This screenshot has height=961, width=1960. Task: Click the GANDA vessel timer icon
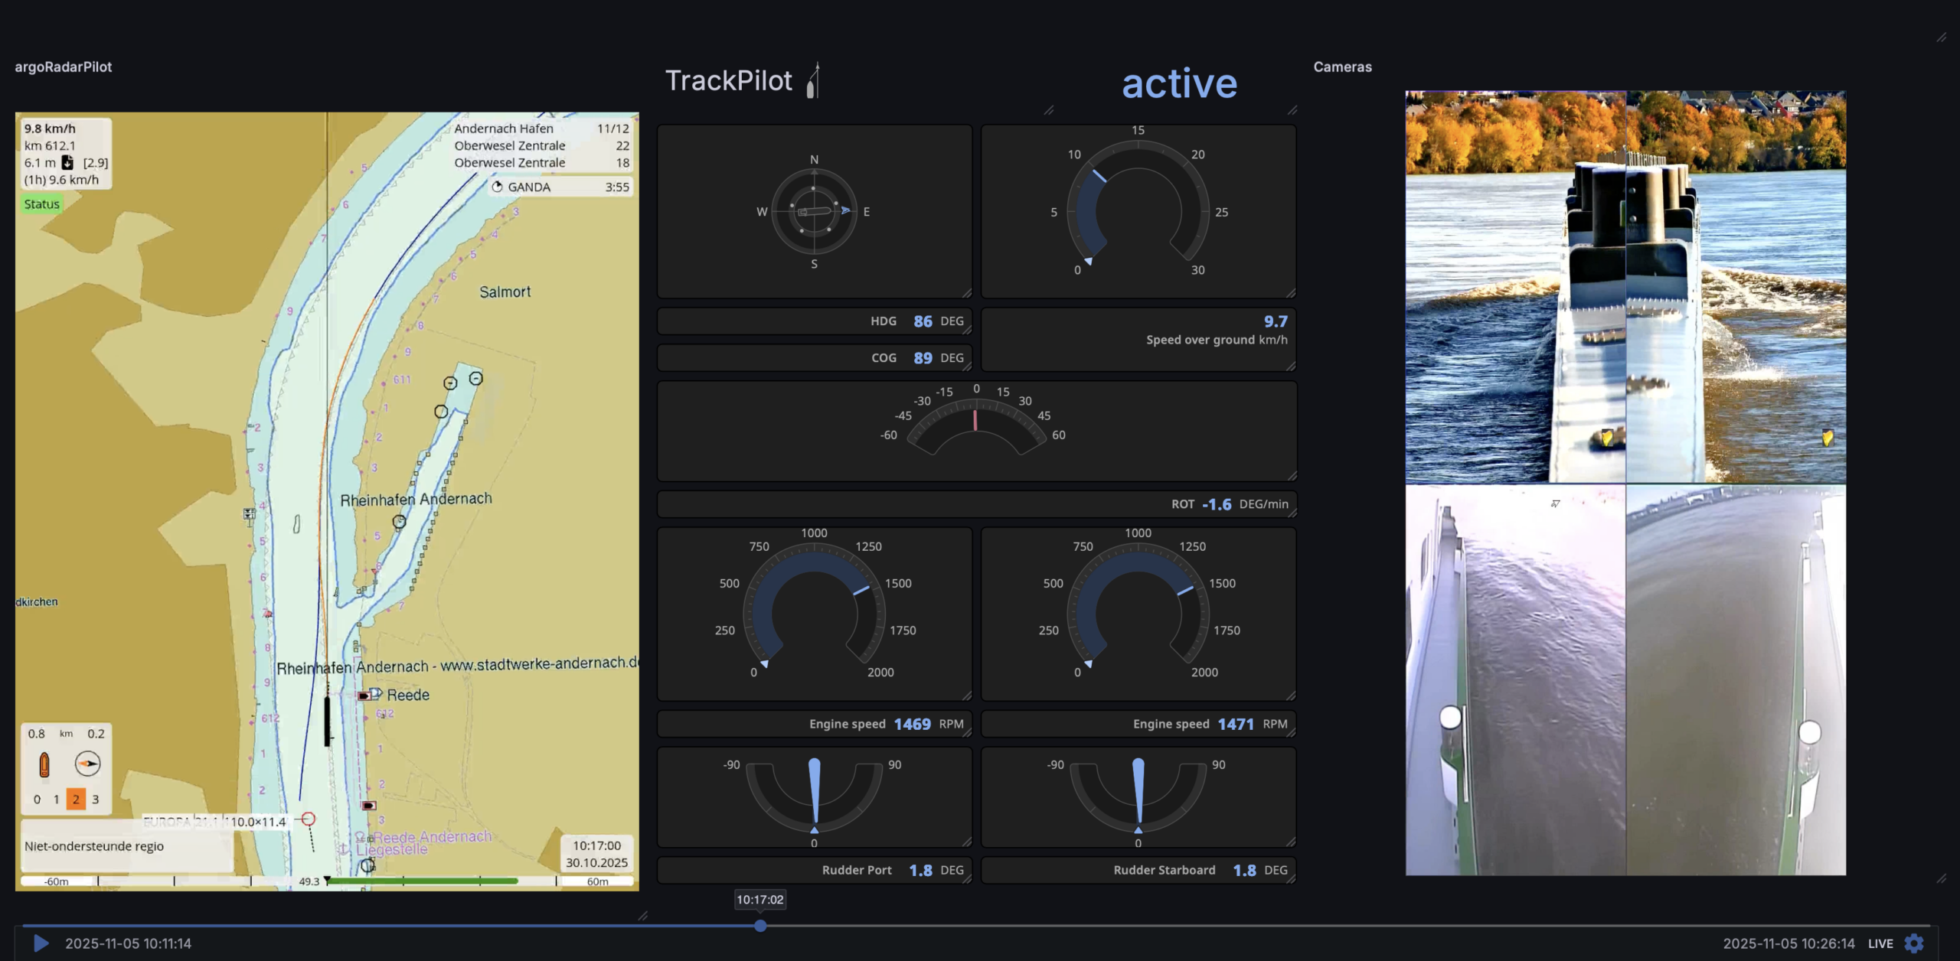497,187
